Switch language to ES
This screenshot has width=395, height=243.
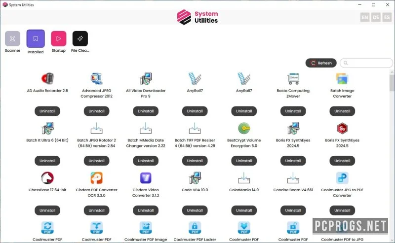tap(387, 17)
